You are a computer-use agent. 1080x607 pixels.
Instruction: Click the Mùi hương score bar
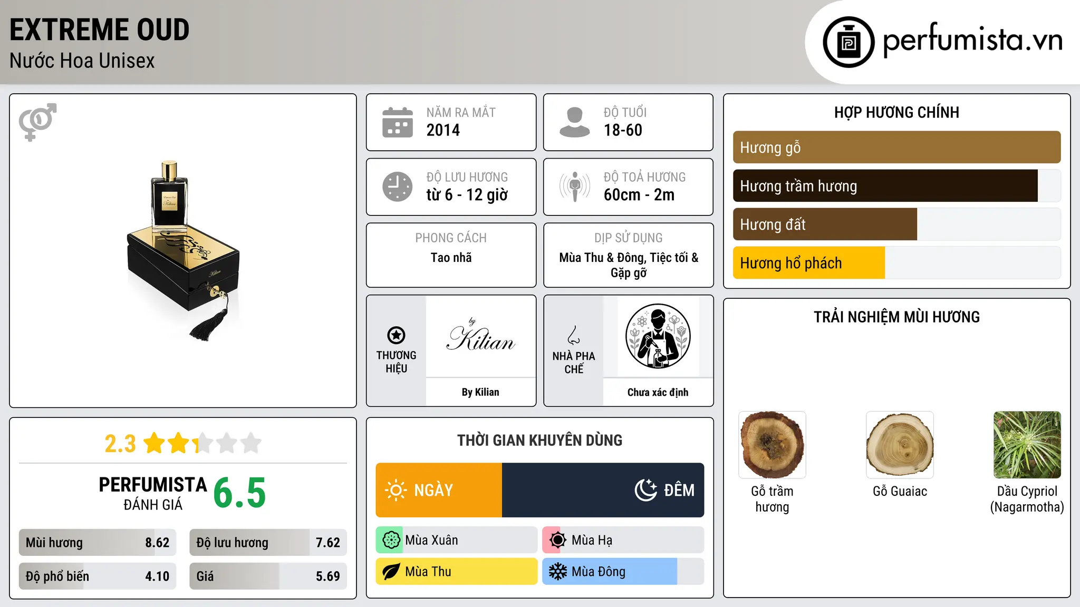tap(98, 543)
